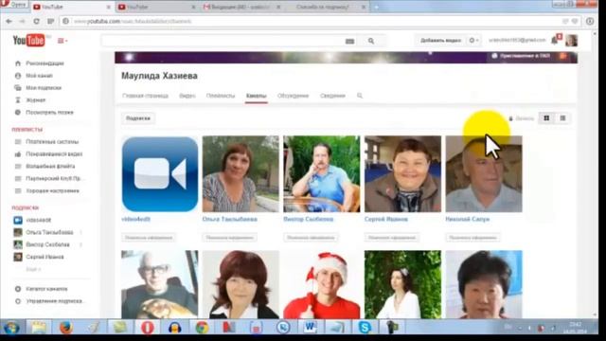Switch to list view layout
This screenshot has height=341, width=606.
pyautogui.click(x=562, y=118)
